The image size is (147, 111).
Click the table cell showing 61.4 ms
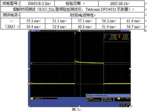tap(132, 21)
